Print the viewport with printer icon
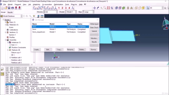Image resolution: width=169 pixels, height=95 pixels. (13, 8)
